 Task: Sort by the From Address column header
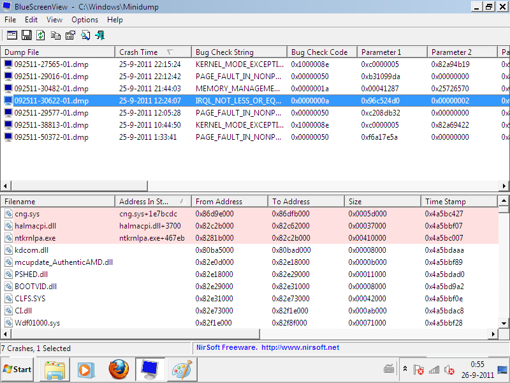(230, 202)
